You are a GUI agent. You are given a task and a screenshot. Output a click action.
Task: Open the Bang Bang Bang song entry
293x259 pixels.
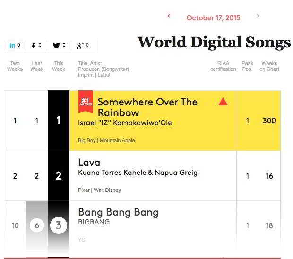pos(118,212)
